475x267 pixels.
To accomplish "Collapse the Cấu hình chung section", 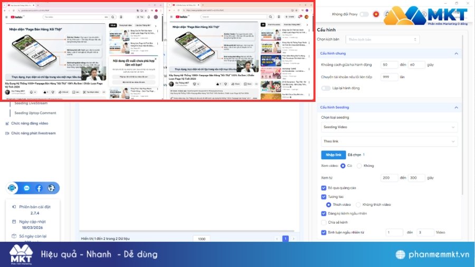I will (x=456, y=54).
